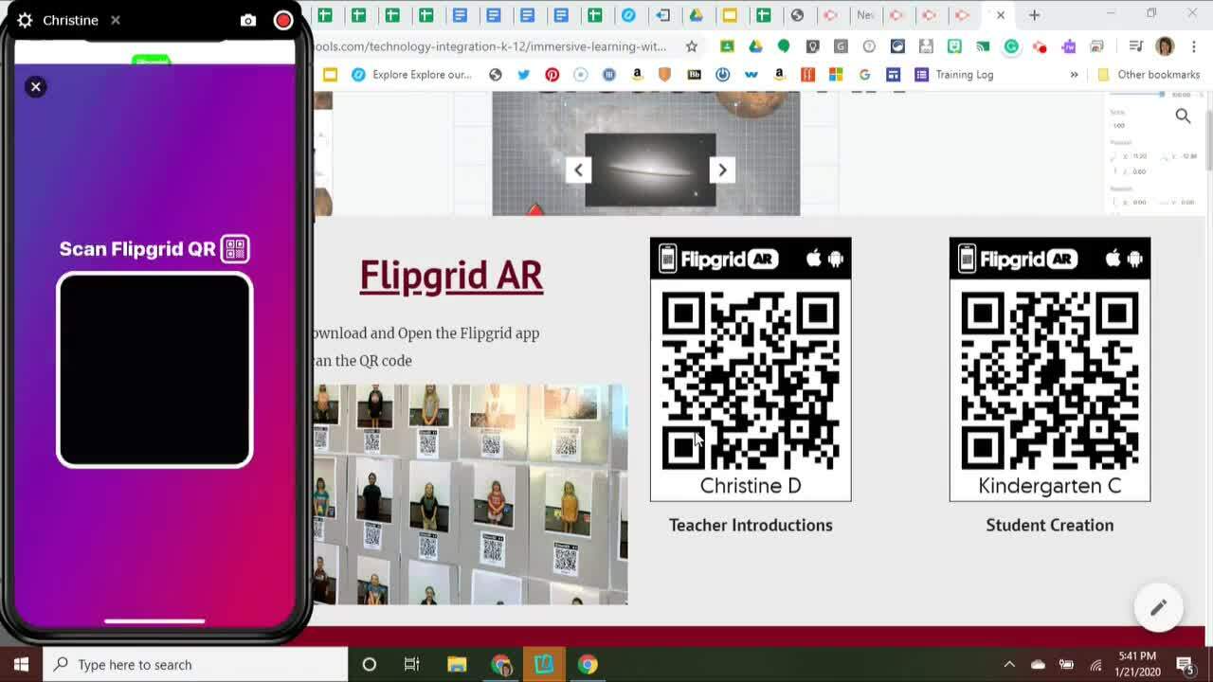The image size is (1213, 682).
Task: Close the active Chrome tab
Action: pyautogui.click(x=1001, y=15)
